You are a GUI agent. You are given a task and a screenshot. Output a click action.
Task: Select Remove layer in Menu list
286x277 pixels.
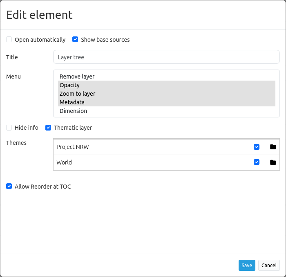click(77, 77)
